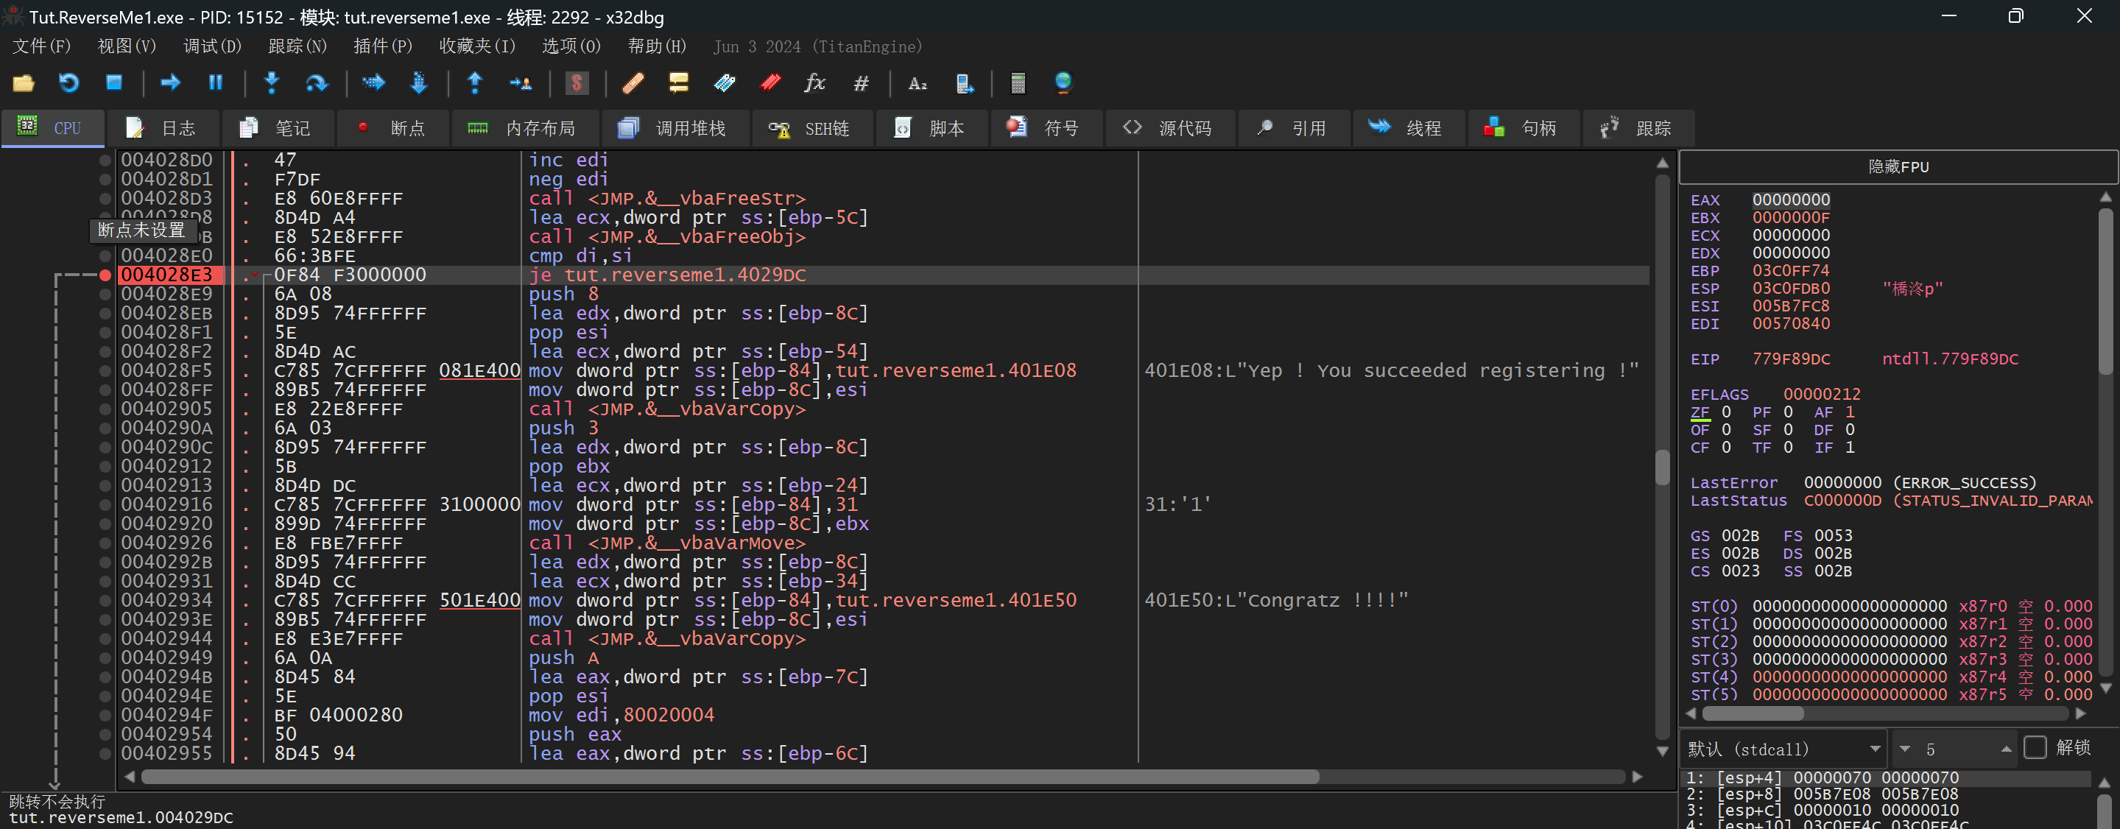Image resolution: width=2120 pixels, height=829 pixels.
Task: Click the disassembly horizontal scrollbar thumb
Action: (729, 776)
